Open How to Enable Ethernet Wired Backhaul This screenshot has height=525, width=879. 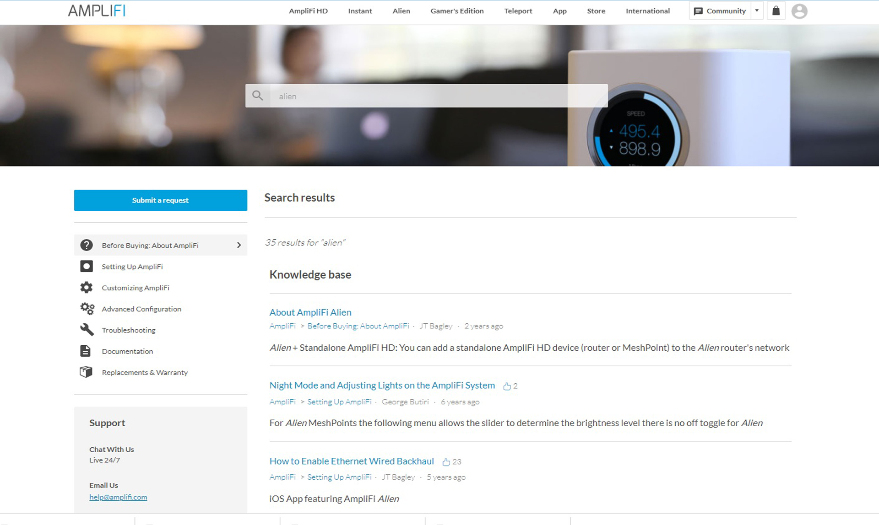point(351,461)
